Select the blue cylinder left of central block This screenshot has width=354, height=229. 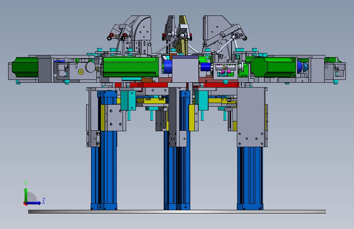tap(168, 67)
